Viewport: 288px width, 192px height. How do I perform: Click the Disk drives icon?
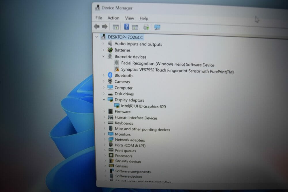[110, 94]
